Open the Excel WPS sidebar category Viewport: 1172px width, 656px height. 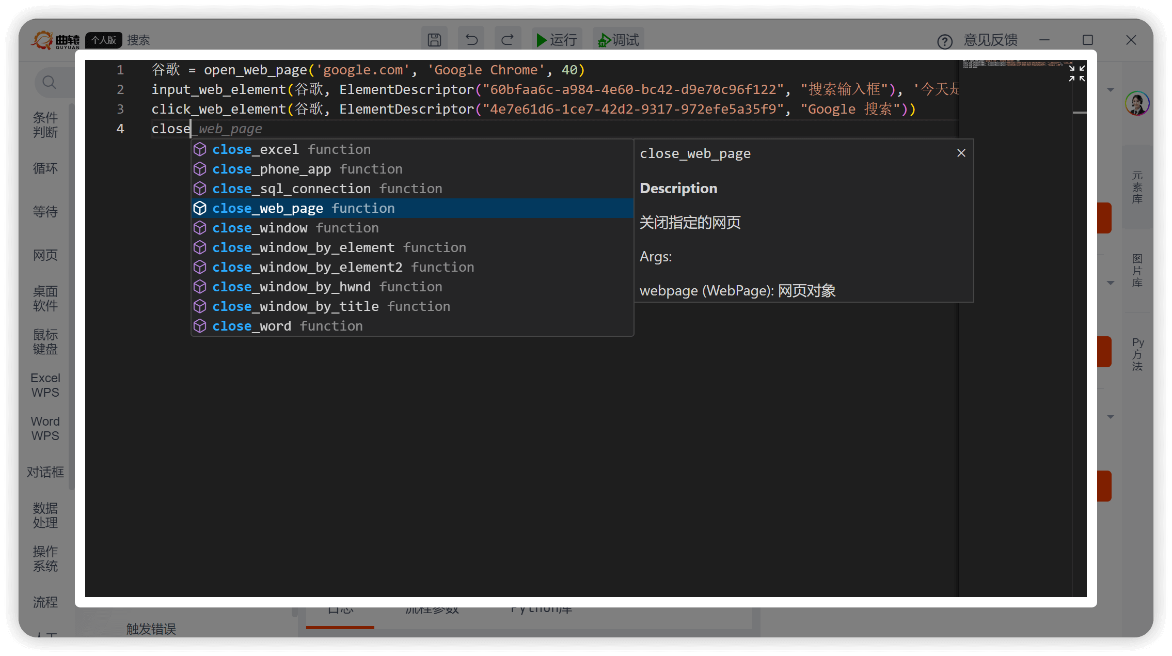[x=45, y=385]
